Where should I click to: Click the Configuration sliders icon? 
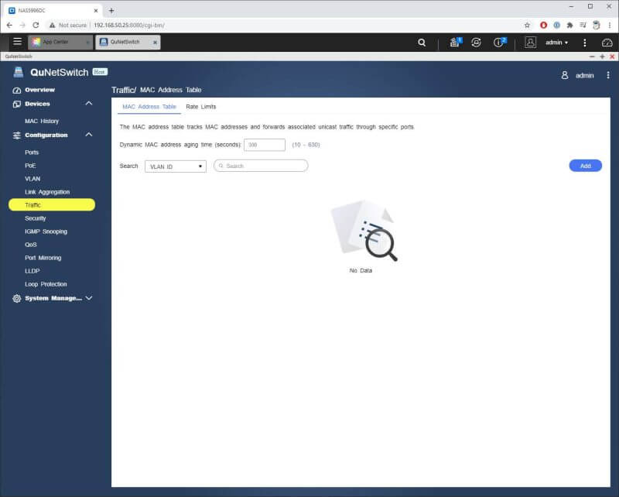click(16, 135)
